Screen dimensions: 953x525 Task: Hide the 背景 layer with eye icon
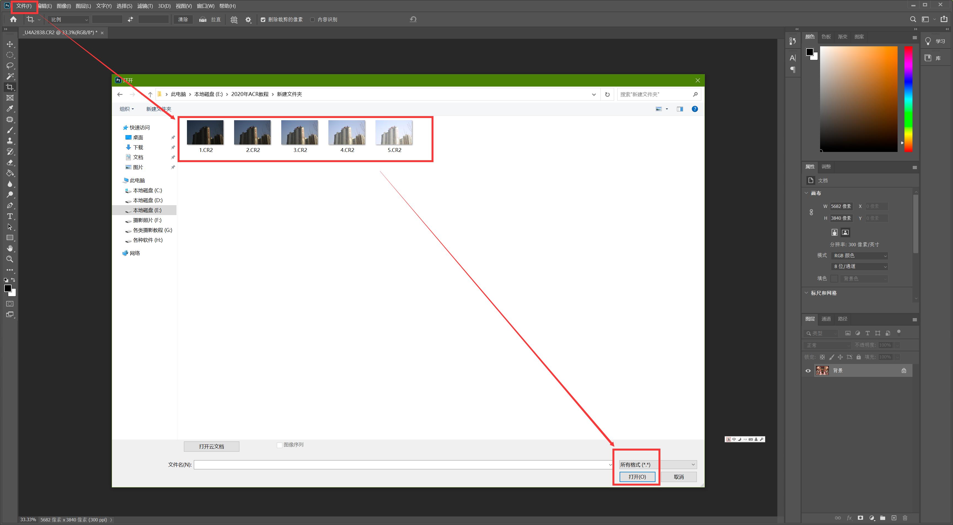coord(808,370)
